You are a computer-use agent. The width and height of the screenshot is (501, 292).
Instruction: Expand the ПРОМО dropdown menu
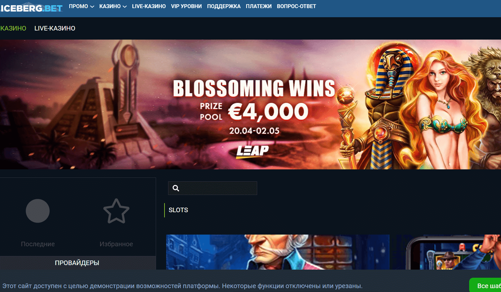(x=81, y=6)
